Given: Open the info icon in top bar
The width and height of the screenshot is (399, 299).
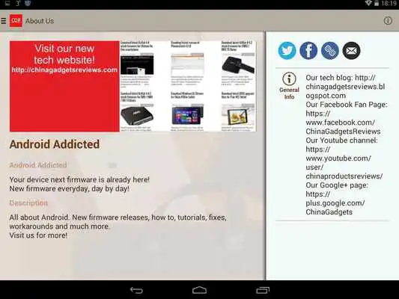Looking at the screenshot, I should (x=388, y=21).
